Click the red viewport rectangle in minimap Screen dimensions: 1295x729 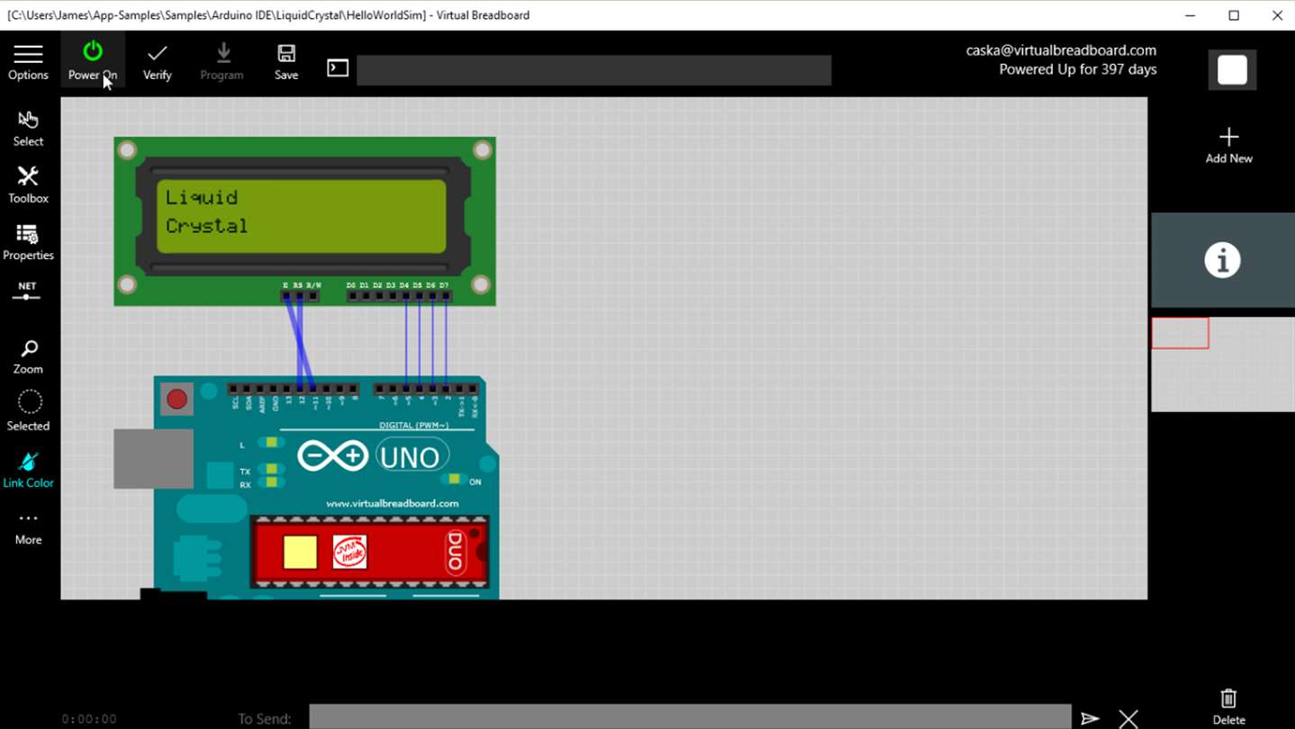pos(1180,333)
